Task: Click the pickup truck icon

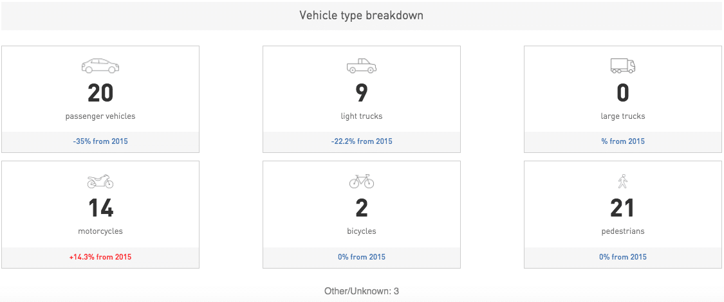Action: (x=362, y=66)
